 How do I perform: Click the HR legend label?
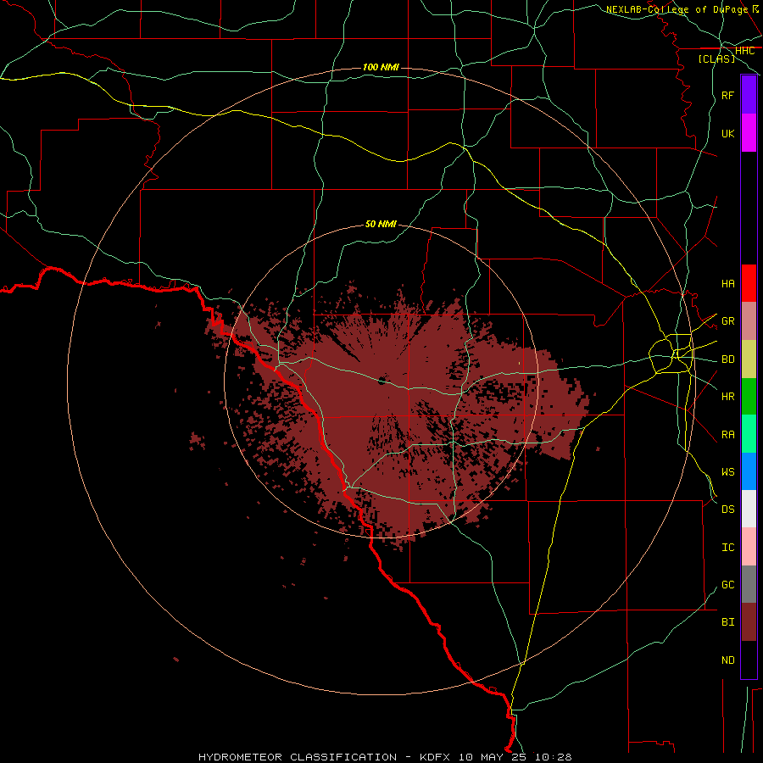728,397
